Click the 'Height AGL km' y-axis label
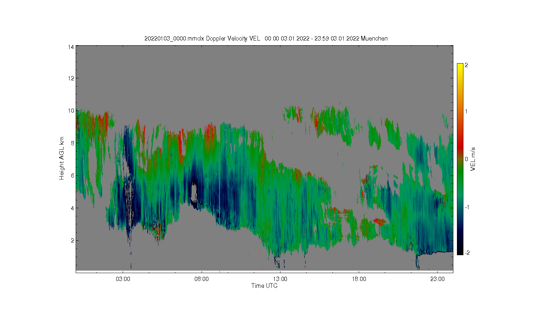 click(x=62, y=158)
